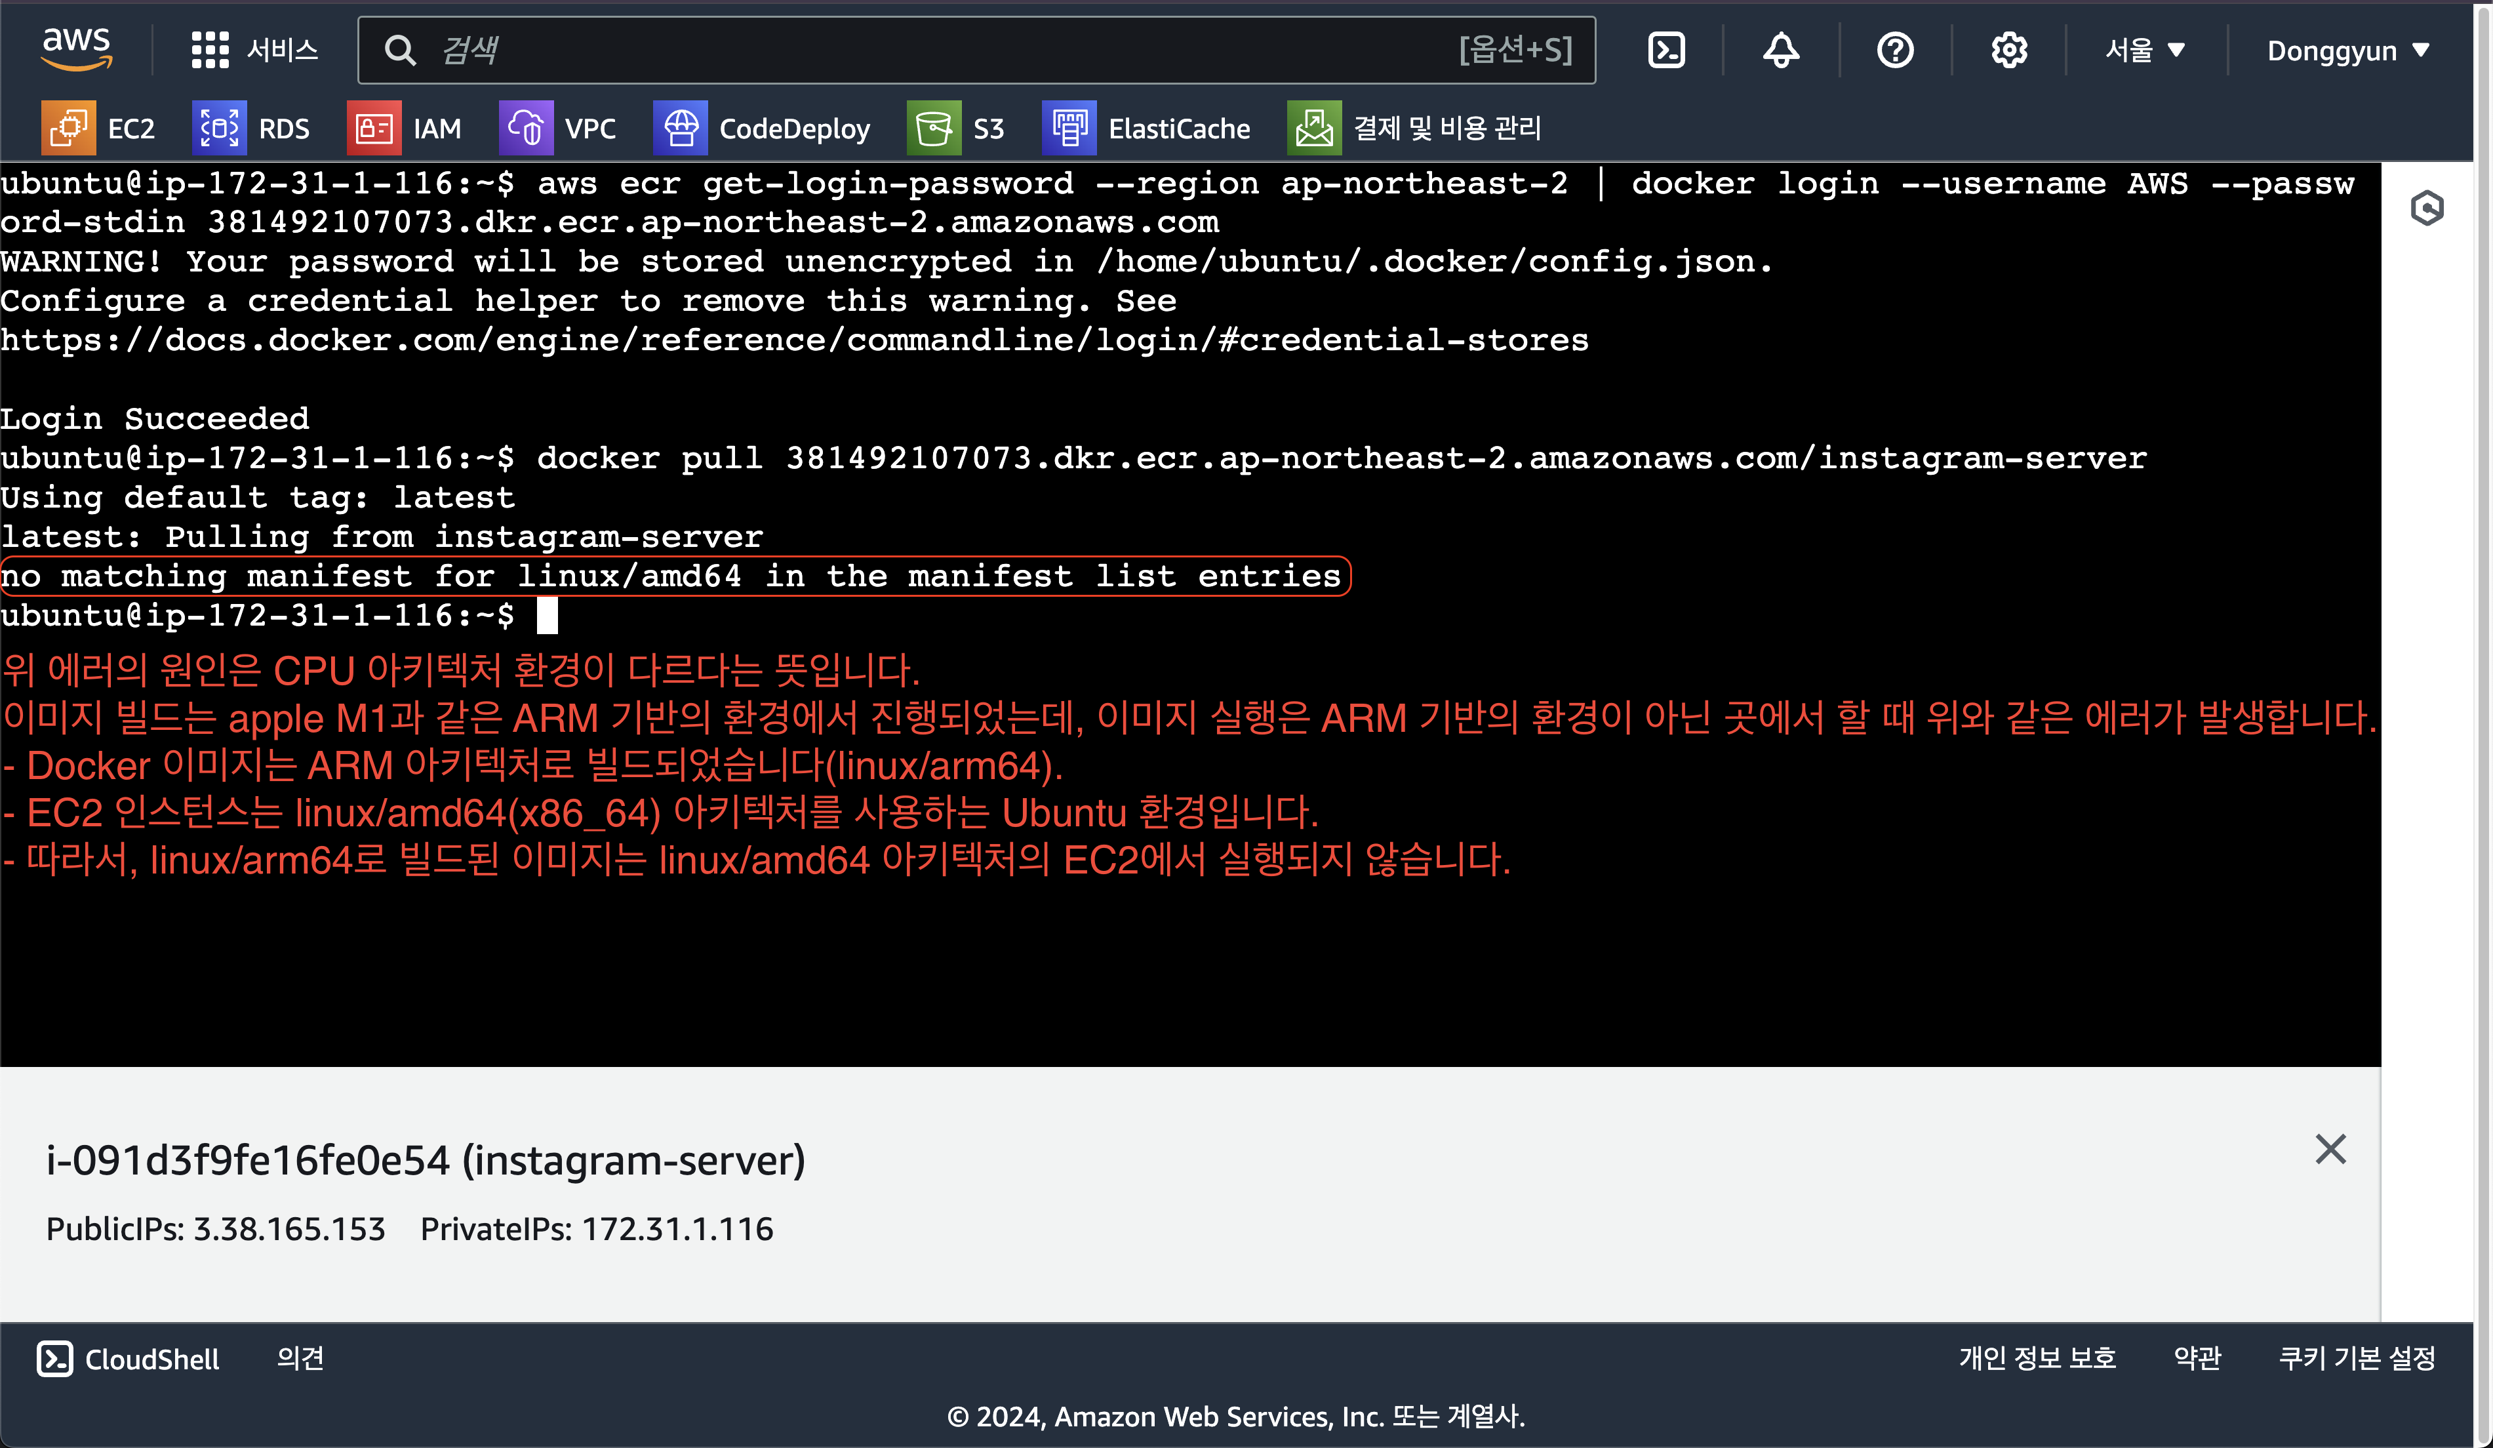Open the EC2 service shortcut
The width and height of the screenshot is (2493, 1448).
coord(98,129)
